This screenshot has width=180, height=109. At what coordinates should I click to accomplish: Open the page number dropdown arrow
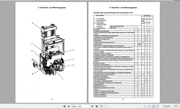coord(89,106)
